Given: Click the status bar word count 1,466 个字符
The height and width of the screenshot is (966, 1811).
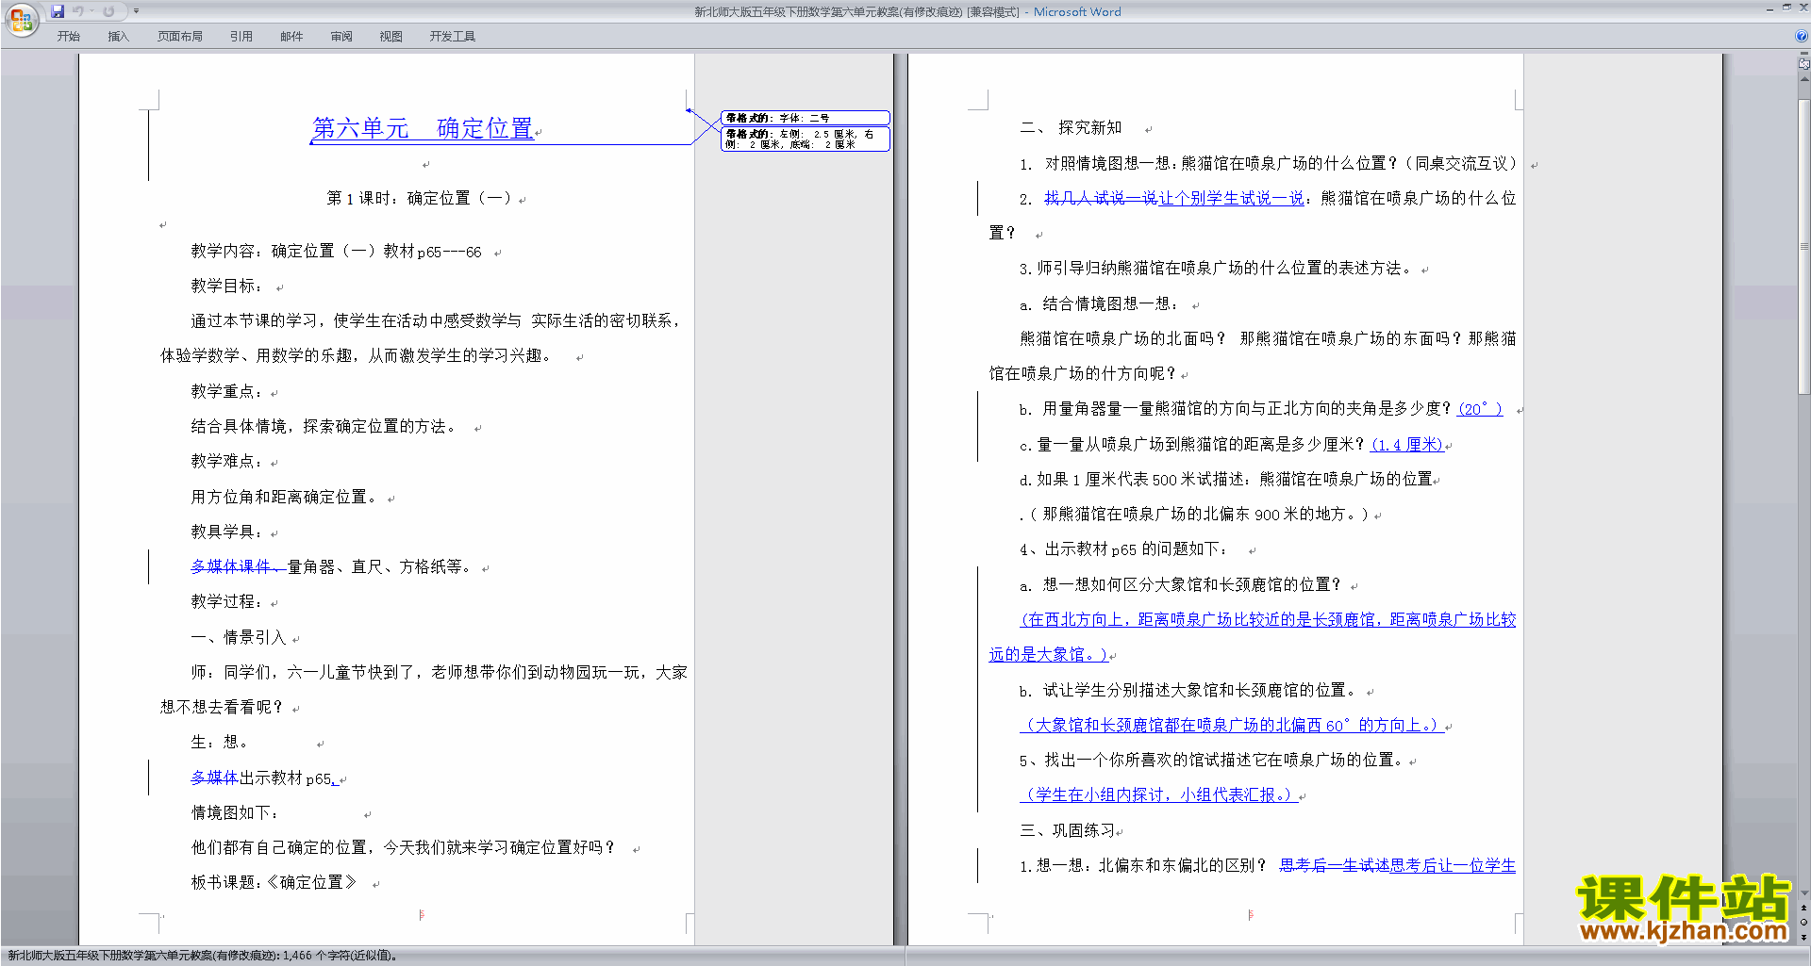Looking at the screenshot, I should (341, 956).
